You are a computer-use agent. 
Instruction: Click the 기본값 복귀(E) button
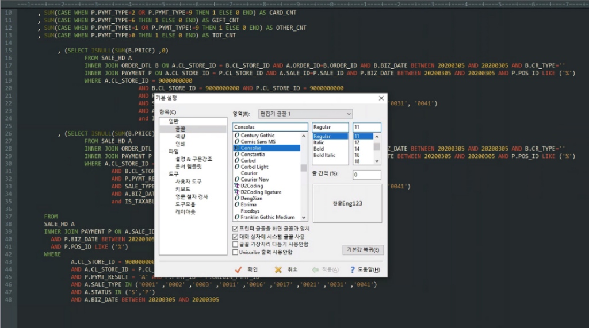[363, 250]
